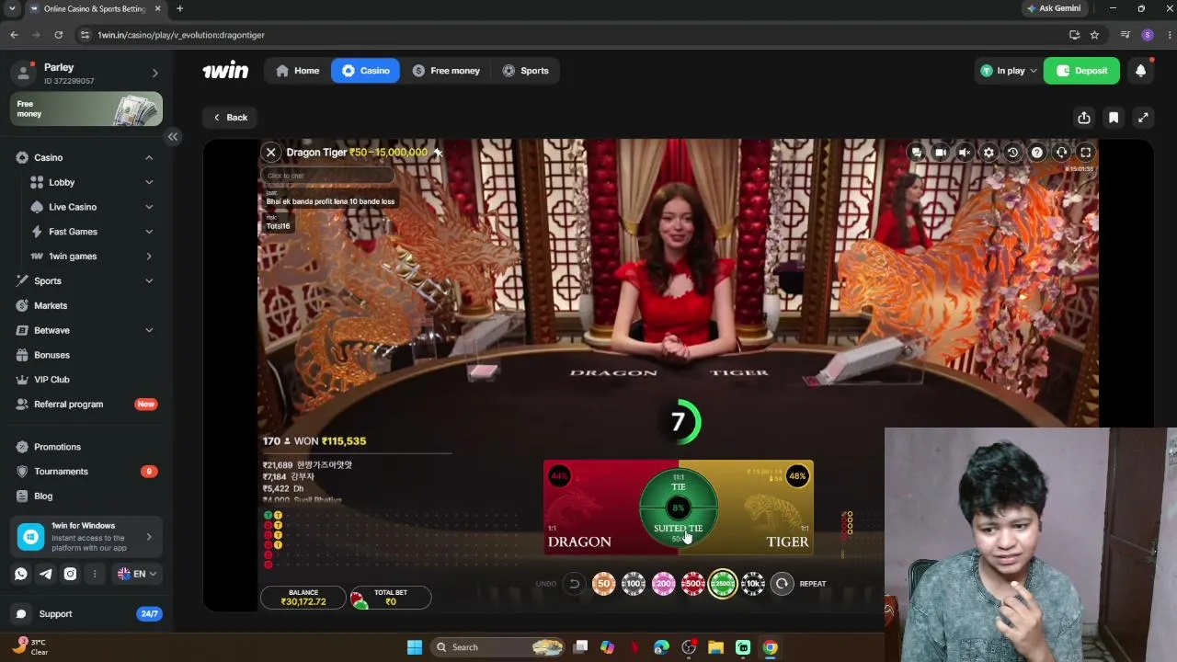The height and width of the screenshot is (662, 1177).
Task: Bookmark this game
Action: (1114, 118)
